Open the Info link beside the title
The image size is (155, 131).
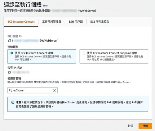[x=45, y=6]
